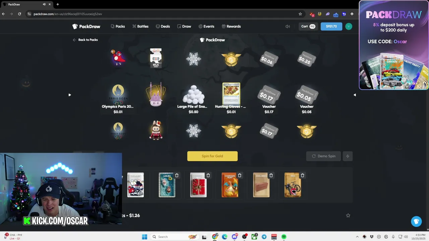Viewport: 429px width, 241px height.
Task: Bookmark the page with star icon
Action: tap(300, 14)
